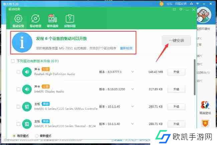The height and width of the screenshot is (145, 217).
Task: Open the tab whose icon has a red tag
Action: click(x=52, y=21)
